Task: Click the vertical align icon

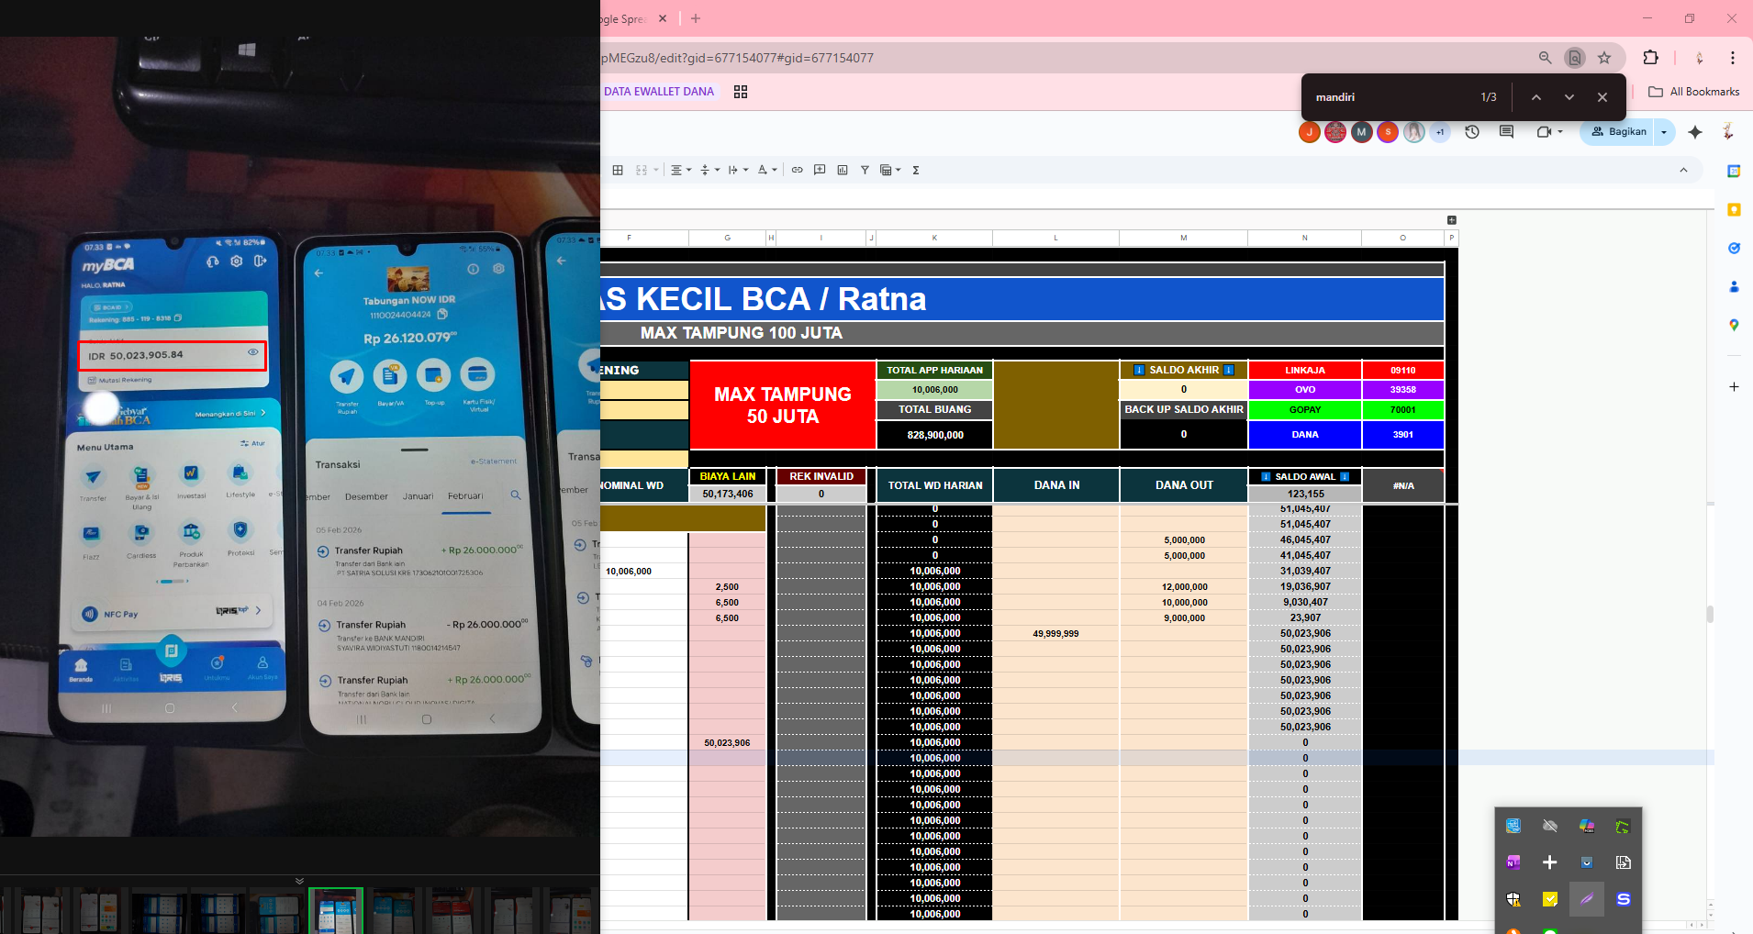Action: (x=705, y=170)
